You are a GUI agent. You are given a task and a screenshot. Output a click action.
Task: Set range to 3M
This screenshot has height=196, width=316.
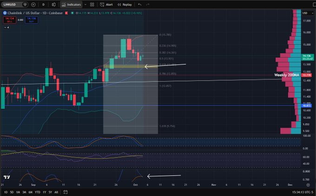point(24,192)
